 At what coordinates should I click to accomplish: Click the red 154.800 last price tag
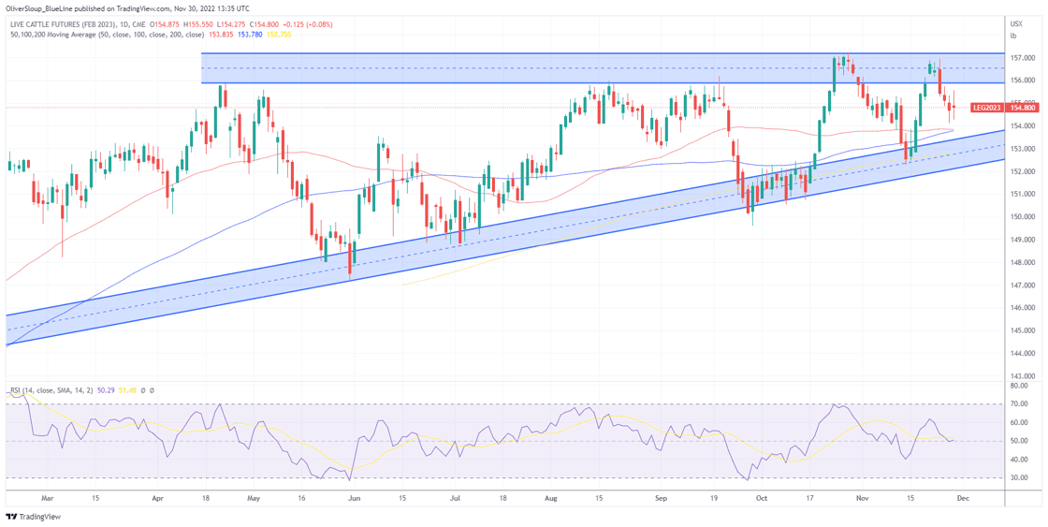(1024, 107)
